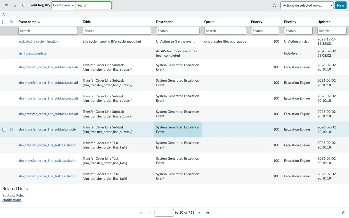
Task: Go to the previous page arrow
Action: pos(150,213)
